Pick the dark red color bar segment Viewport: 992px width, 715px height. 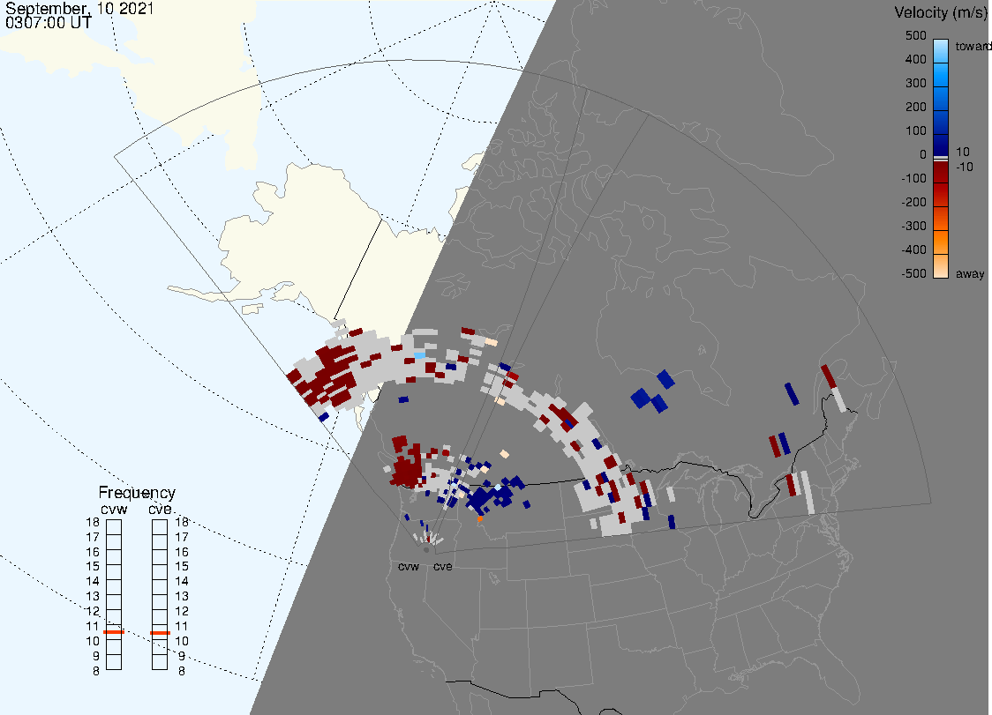(x=941, y=172)
